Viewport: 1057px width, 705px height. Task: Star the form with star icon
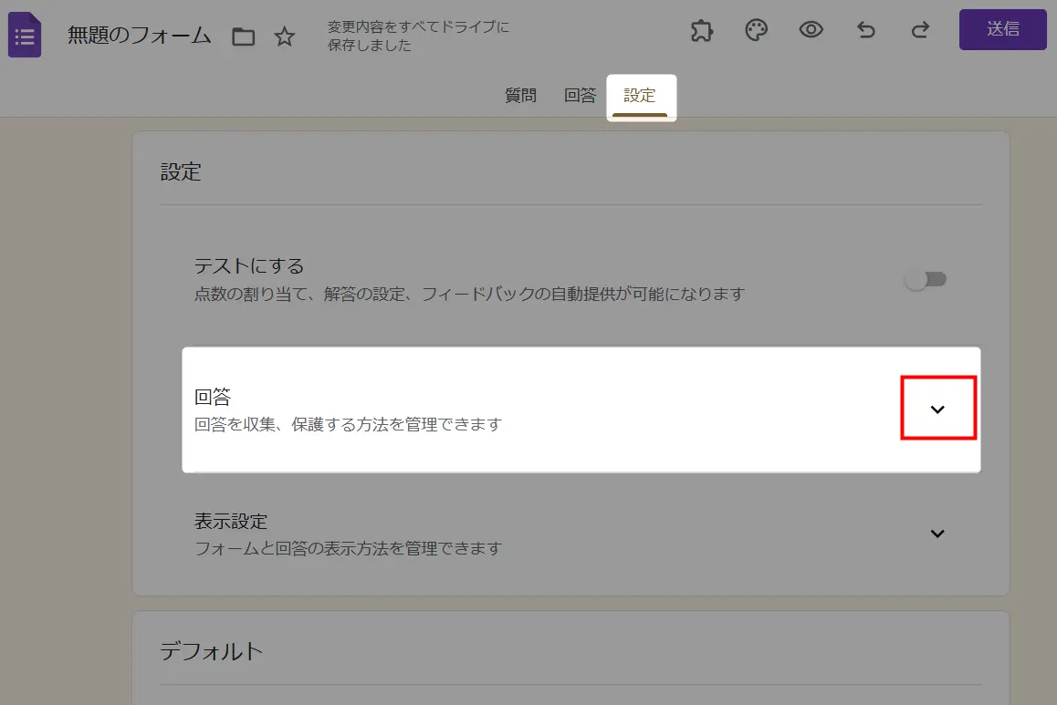point(285,36)
